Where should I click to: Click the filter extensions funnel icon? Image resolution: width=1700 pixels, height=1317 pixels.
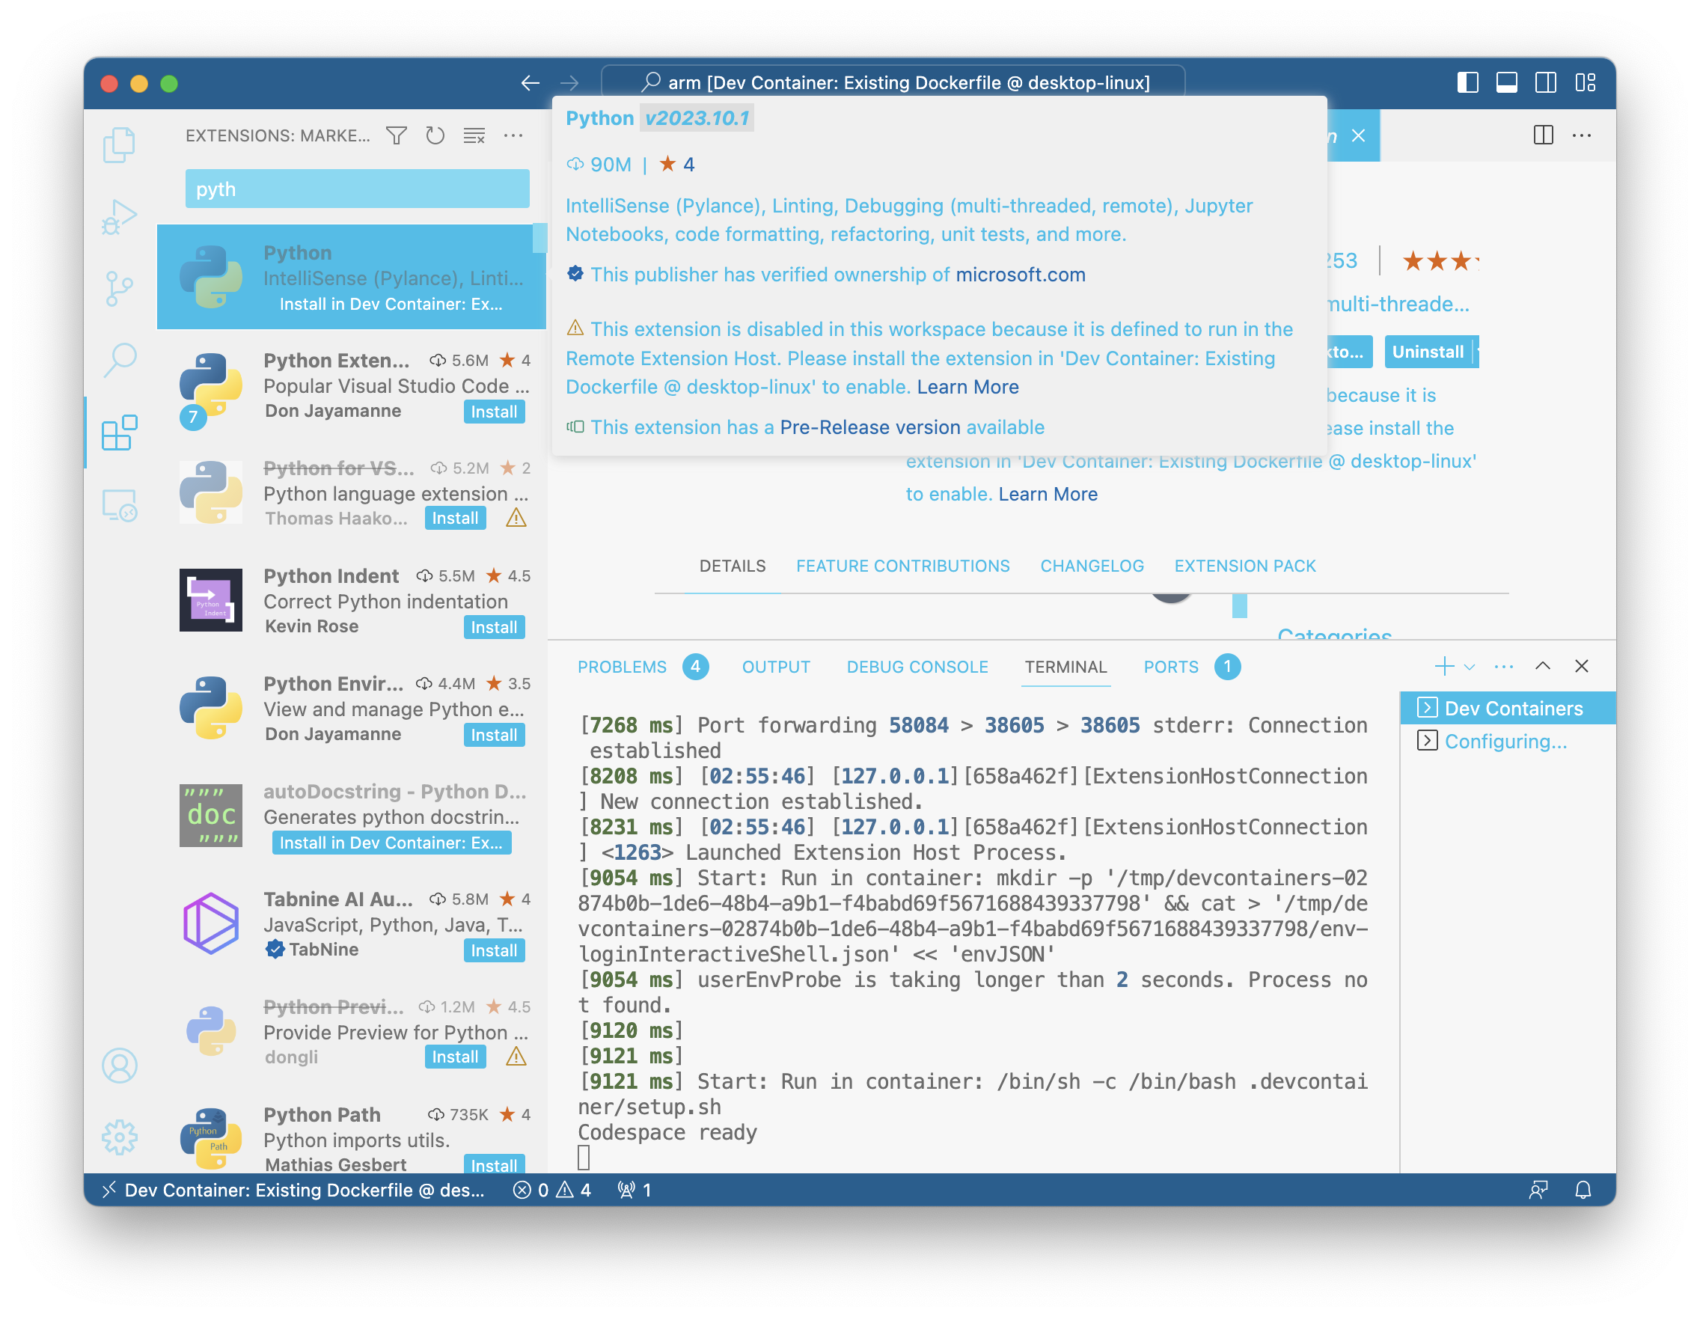[x=397, y=136]
